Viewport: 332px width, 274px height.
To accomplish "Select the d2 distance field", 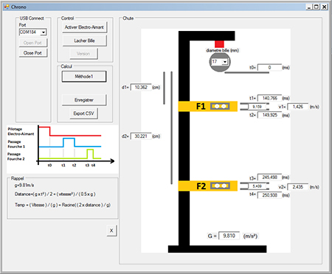I will tap(141, 136).
